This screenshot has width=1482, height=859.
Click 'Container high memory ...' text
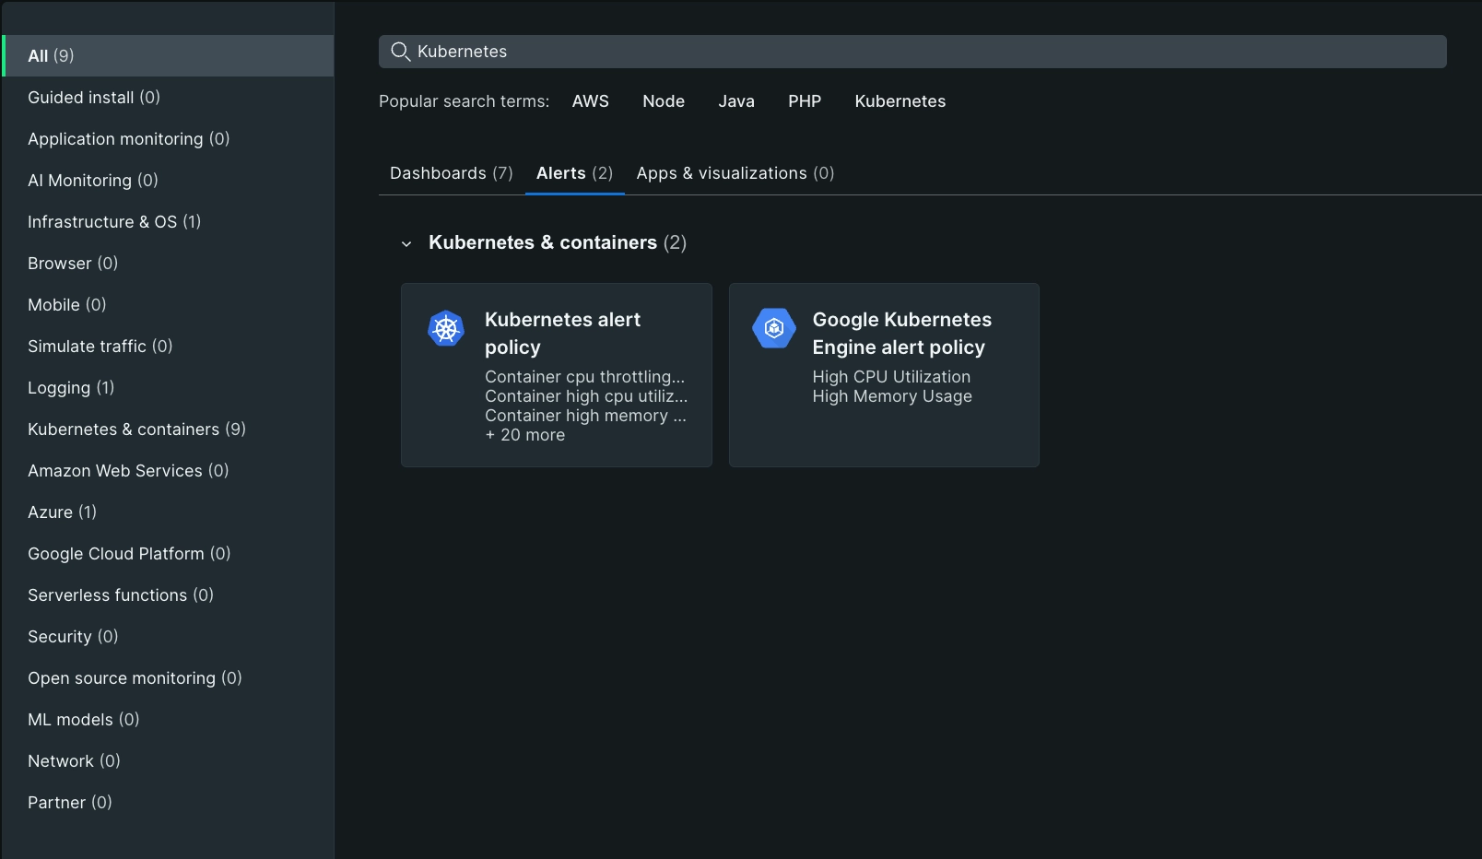pos(585,416)
